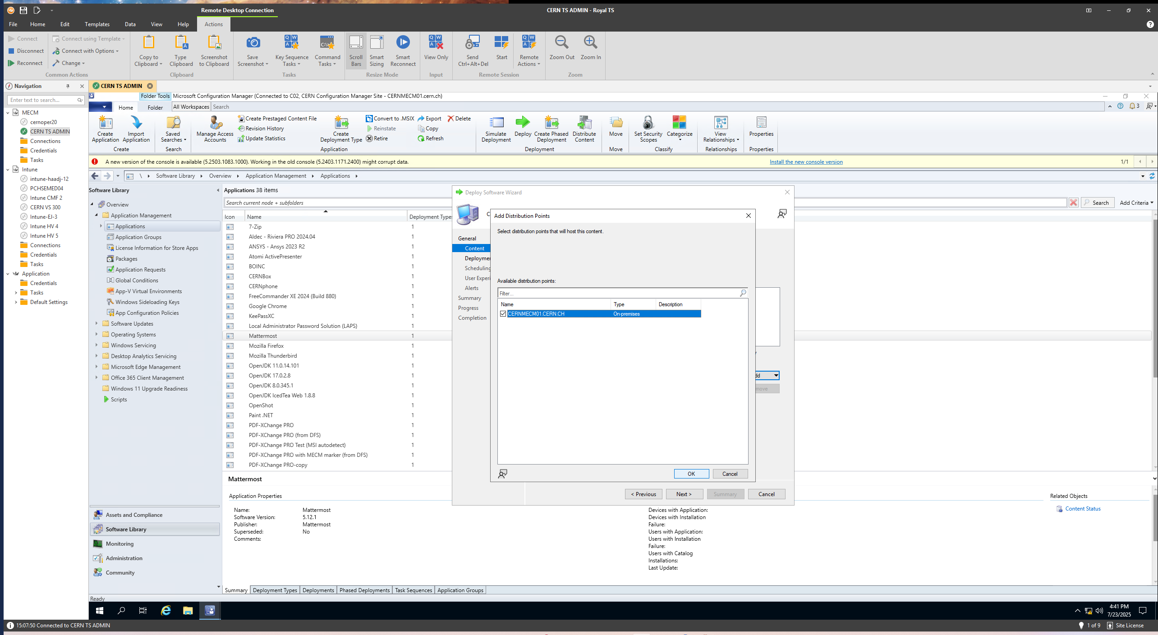The height and width of the screenshot is (635, 1158).
Task: Open File Explorer from the taskbar
Action: pyautogui.click(x=188, y=611)
